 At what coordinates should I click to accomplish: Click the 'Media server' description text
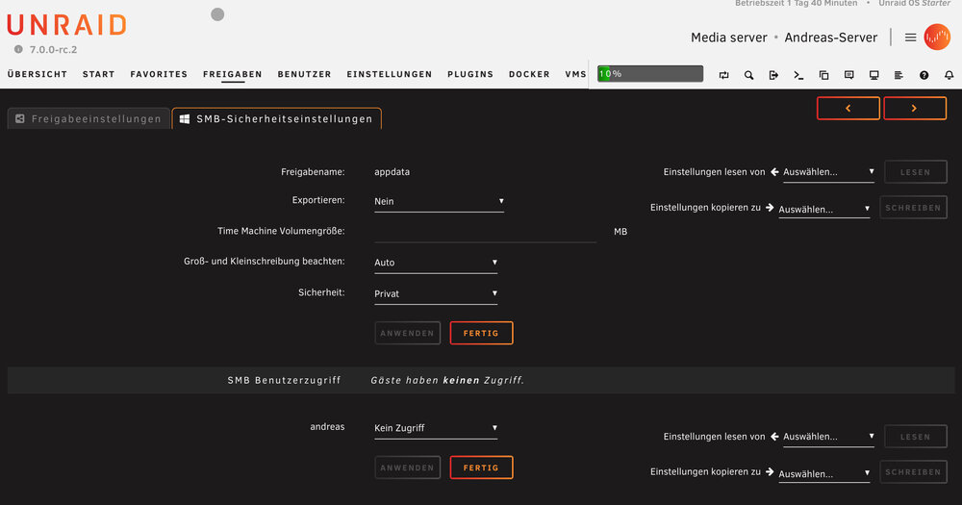pyautogui.click(x=729, y=38)
